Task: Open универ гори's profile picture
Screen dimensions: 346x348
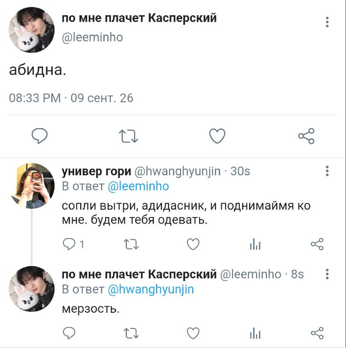Action: click(x=32, y=186)
